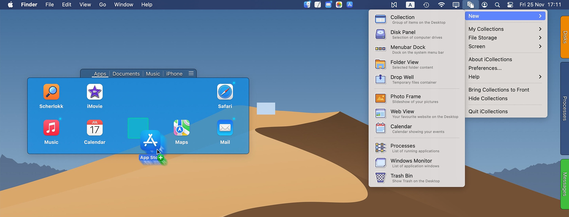
Task: Expand the My Collections submenu
Action: click(505, 29)
